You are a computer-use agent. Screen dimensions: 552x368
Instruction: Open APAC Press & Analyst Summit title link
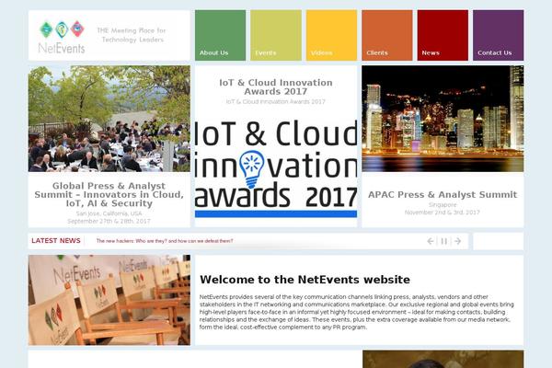point(443,194)
